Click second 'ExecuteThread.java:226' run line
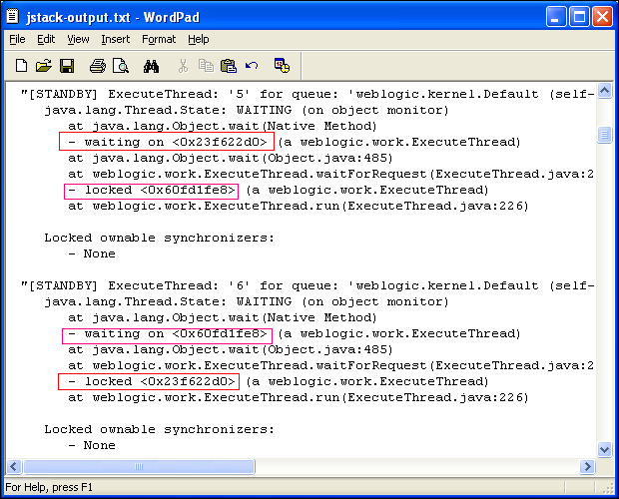The width and height of the screenshot is (619, 499). 299,397
